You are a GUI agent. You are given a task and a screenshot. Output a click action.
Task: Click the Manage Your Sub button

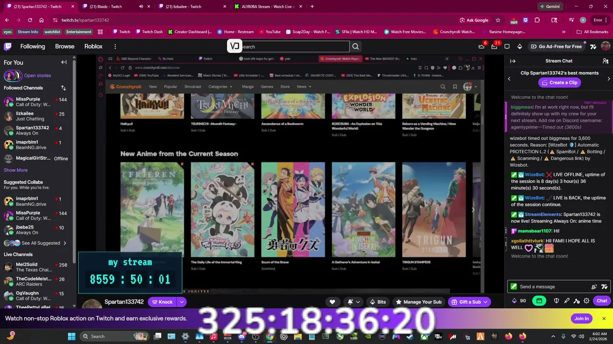418,302
